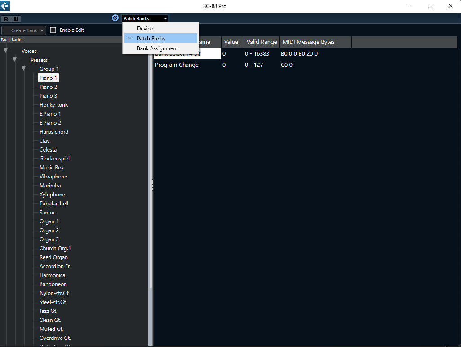The height and width of the screenshot is (347, 461).
Task: Select the Honky-tonk patch
Action: point(53,105)
